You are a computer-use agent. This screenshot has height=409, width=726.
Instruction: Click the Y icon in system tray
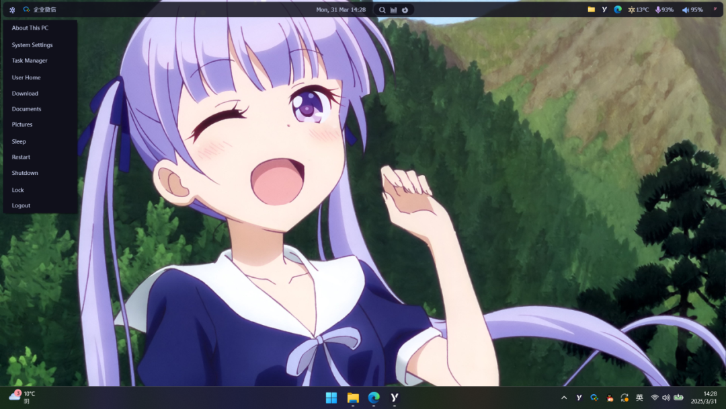[579, 398]
